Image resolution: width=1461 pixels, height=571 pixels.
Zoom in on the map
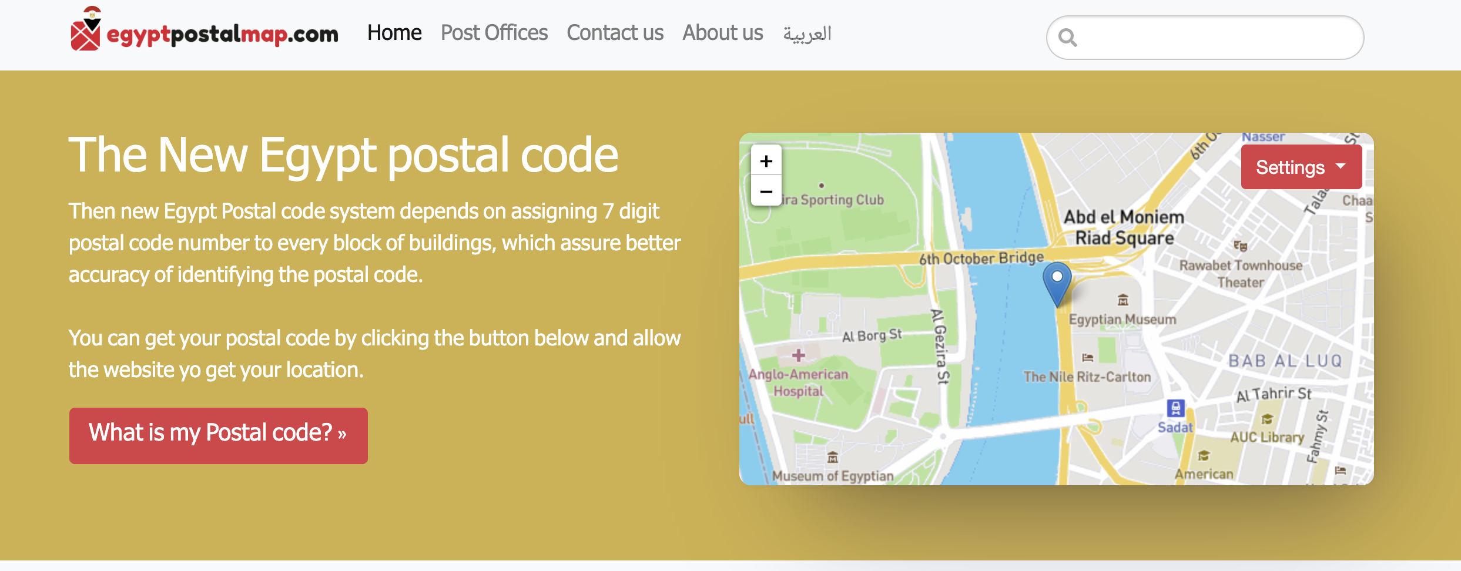(766, 161)
